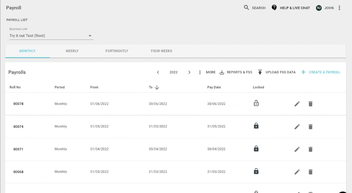
Task: Click From date 01/06/2022
Action: 100,104
